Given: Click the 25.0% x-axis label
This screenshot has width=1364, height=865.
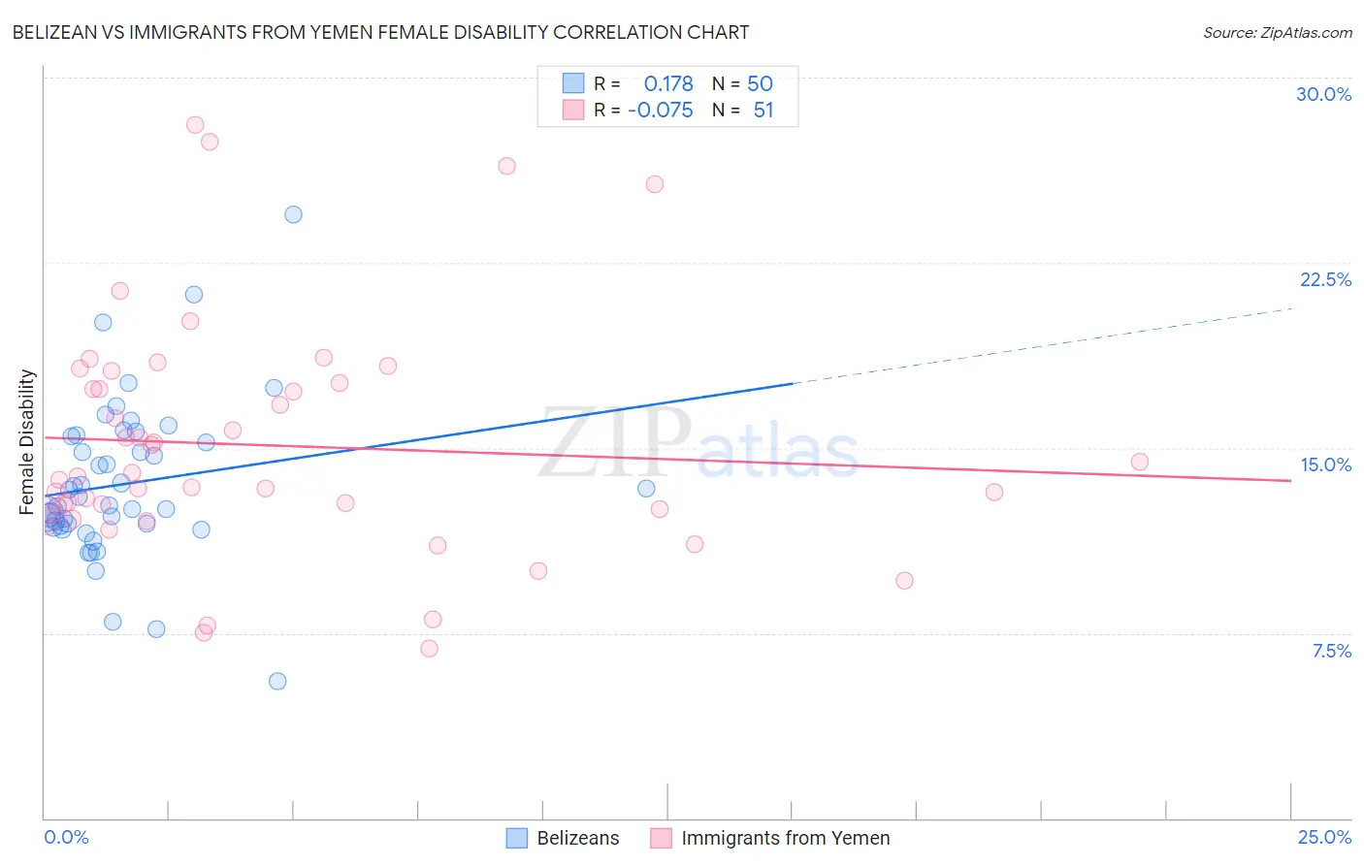Looking at the screenshot, I should (1324, 837).
